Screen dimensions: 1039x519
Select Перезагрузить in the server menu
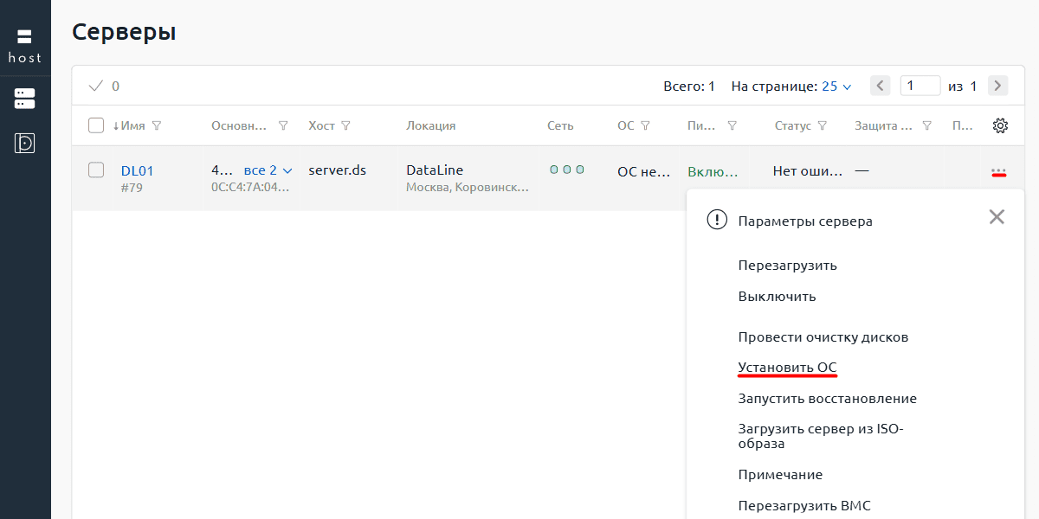[x=787, y=266]
